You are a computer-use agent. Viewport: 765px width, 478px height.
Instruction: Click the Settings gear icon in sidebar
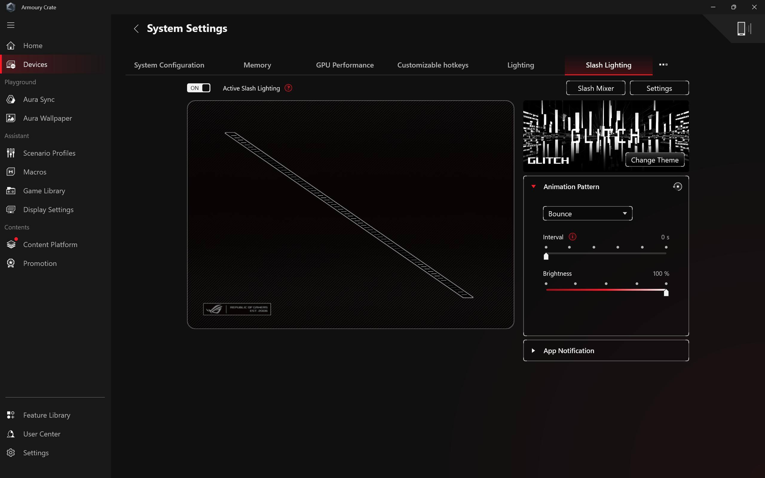11,453
